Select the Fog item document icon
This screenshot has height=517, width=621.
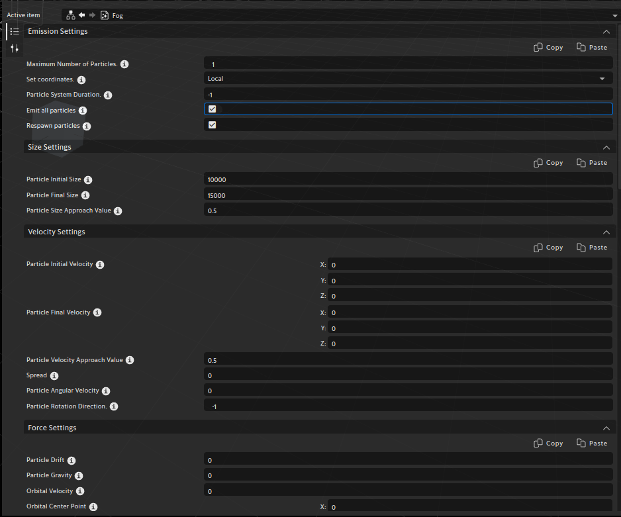pos(105,15)
